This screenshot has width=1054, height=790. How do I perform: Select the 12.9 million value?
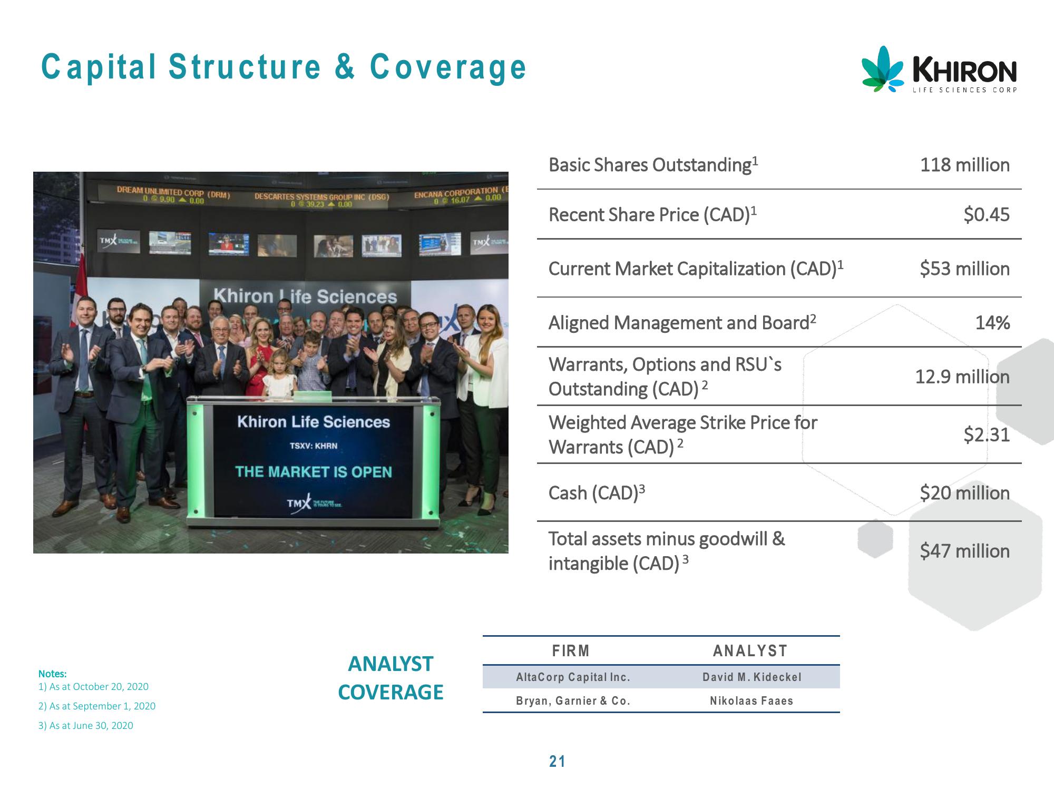pos(962,377)
